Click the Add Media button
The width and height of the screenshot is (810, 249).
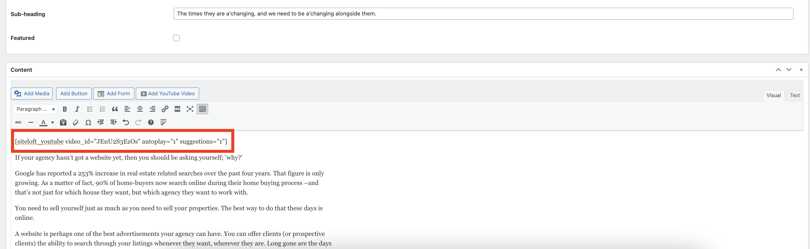click(32, 94)
